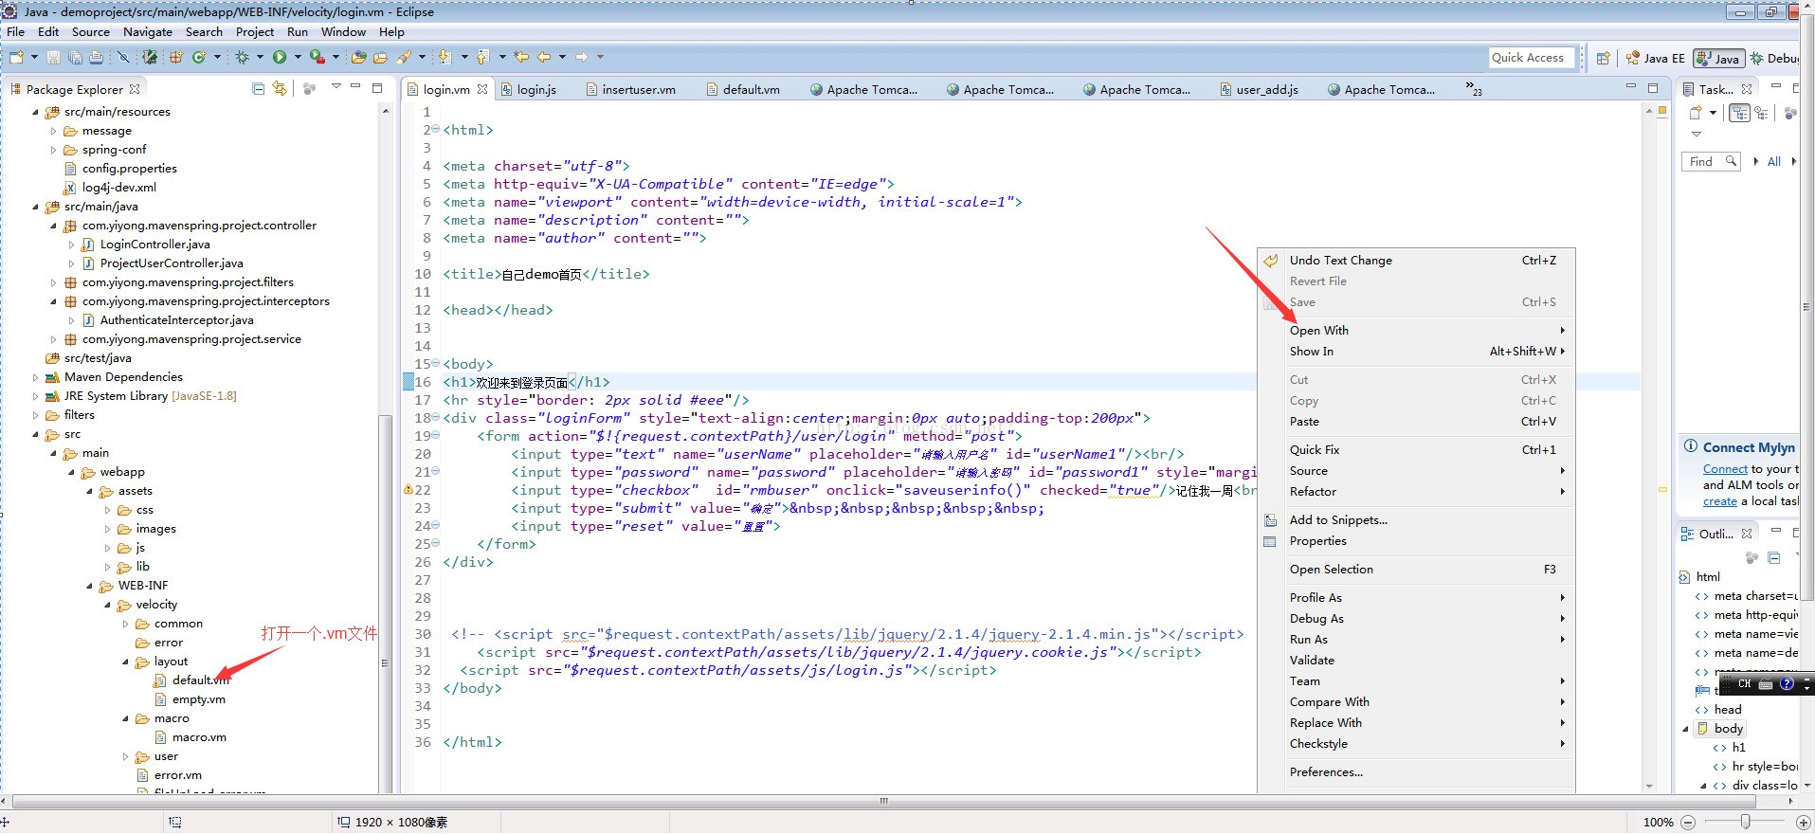Collapse the WEB-INF folder
Image resolution: width=1815 pixels, height=834 pixels.
point(90,586)
